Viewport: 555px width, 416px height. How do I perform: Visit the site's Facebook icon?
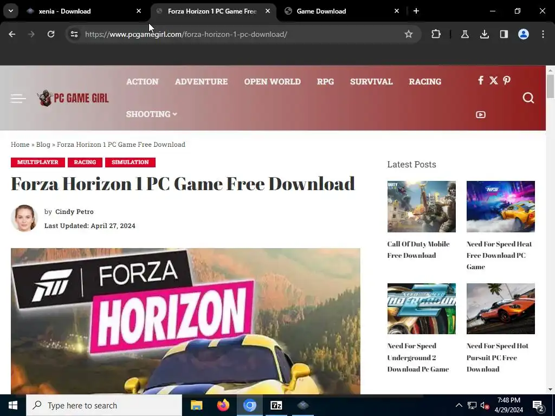click(x=481, y=80)
